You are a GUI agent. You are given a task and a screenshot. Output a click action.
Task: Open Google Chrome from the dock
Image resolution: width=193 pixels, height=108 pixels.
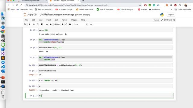(3, 31)
